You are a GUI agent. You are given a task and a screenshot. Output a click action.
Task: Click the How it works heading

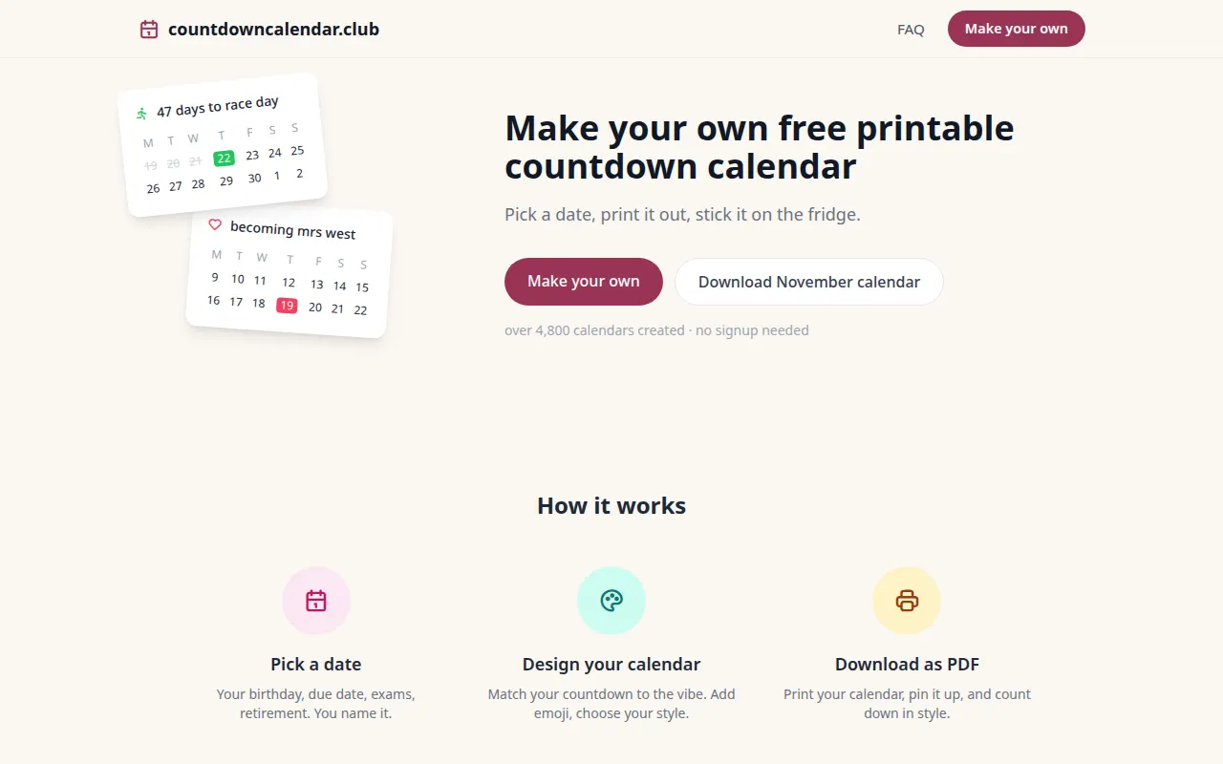pyautogui.click(x=611, y=505)
